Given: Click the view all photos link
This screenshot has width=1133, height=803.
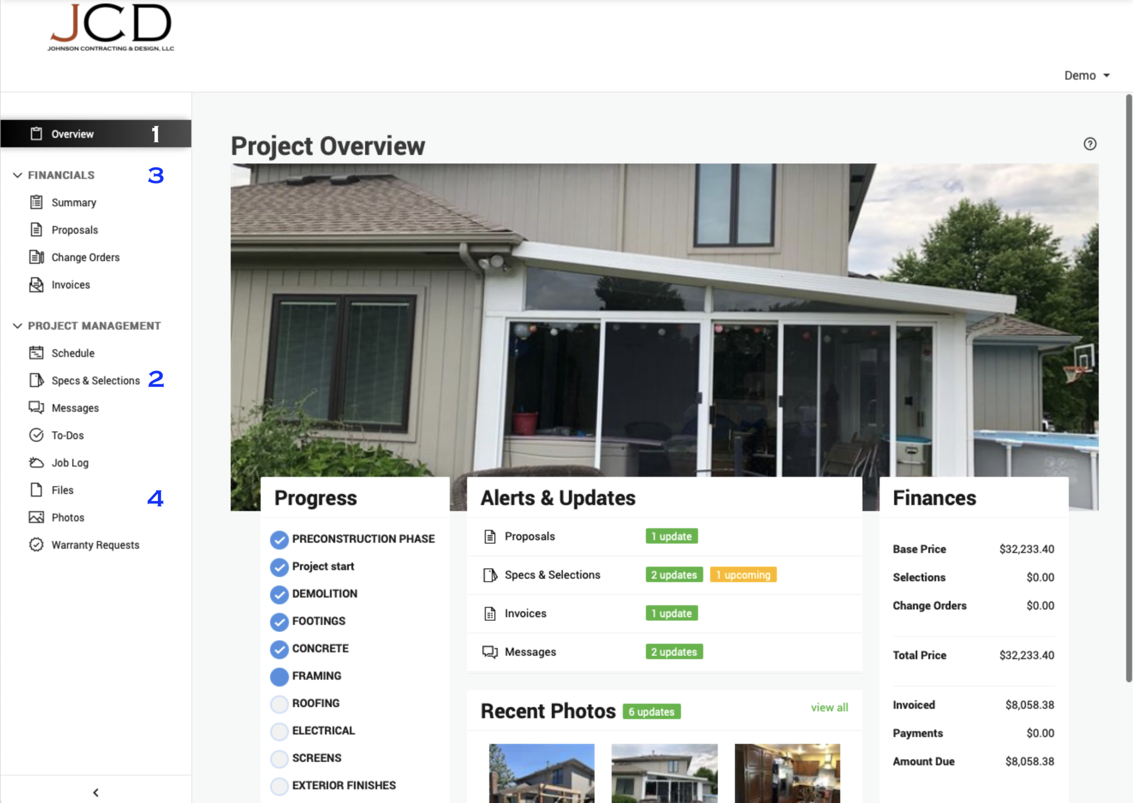Looking at the screenshot, I should [x=829, y=707].
